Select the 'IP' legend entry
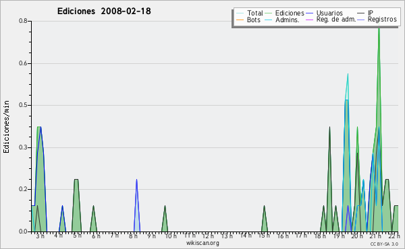Screen dimensions: 405x249 tap(371, 13)
